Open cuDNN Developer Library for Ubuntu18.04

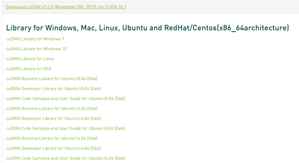[53, 89]
